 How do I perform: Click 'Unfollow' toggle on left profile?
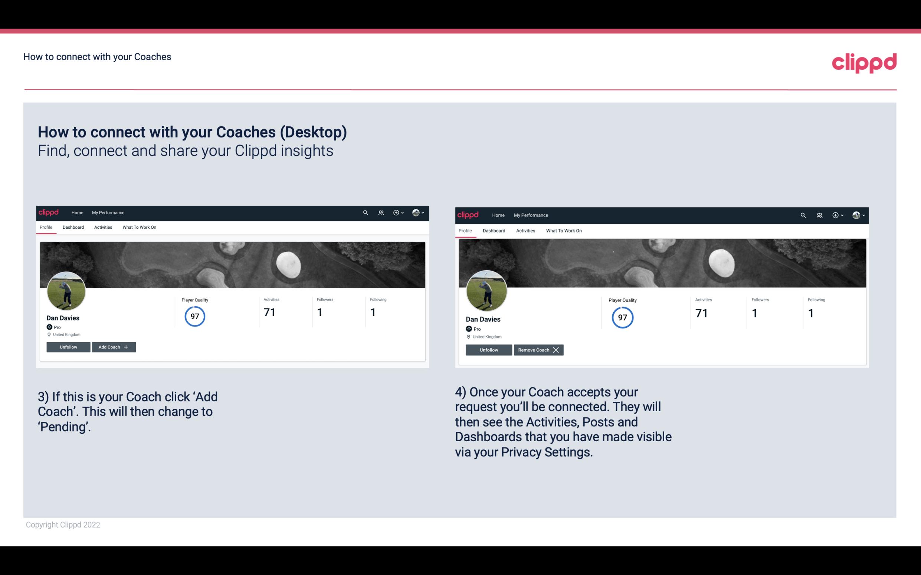(68, 347)
